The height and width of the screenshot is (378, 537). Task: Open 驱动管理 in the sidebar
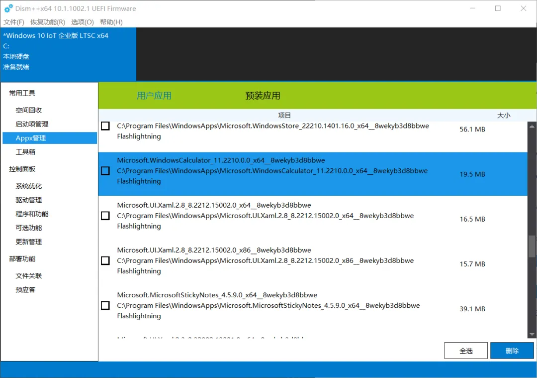29,200
